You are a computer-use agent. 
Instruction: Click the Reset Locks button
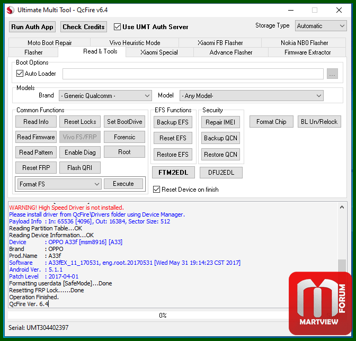(x=80, y=122)
